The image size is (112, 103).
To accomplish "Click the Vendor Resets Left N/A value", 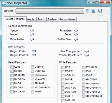I will [87, 55].
